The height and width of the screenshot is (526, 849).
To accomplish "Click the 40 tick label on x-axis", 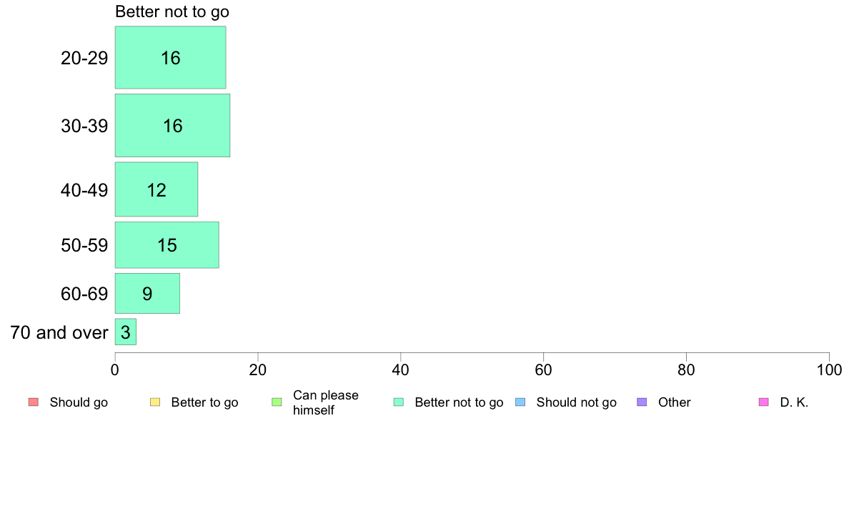I will [x=401, y=370].
